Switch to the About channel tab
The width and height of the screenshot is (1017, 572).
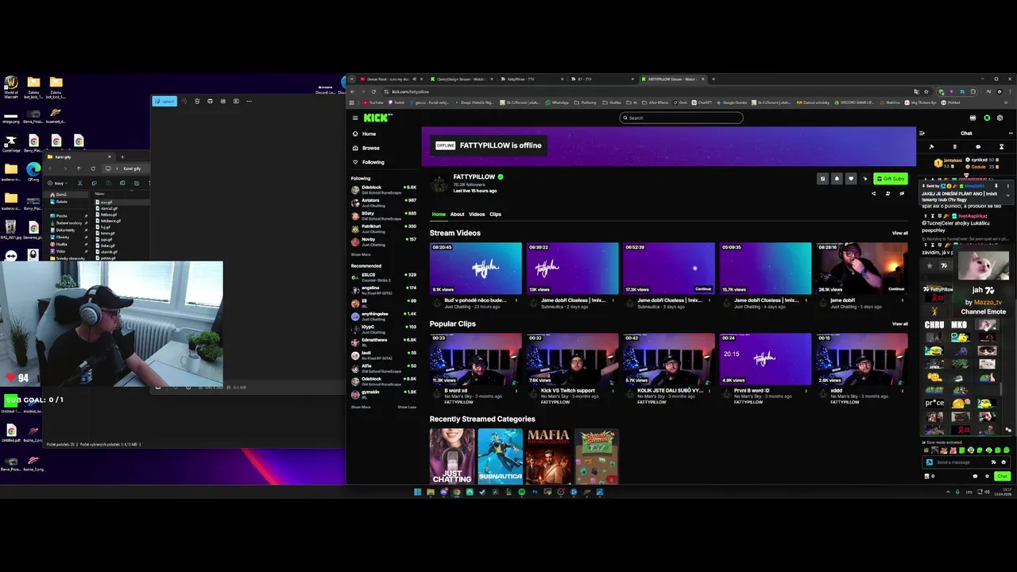(457, 214)
